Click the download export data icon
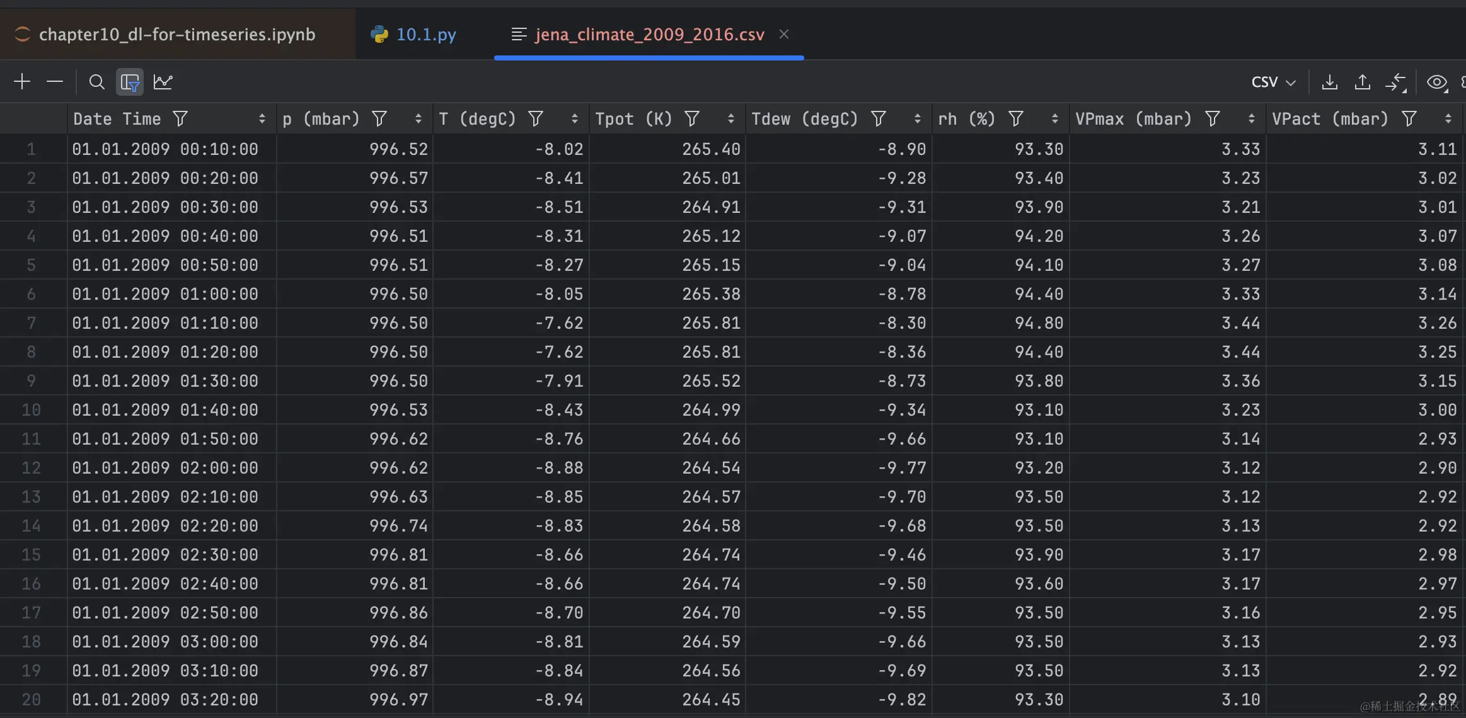The height and width of the screenshot is (718, 1466). coord(1329,82)
